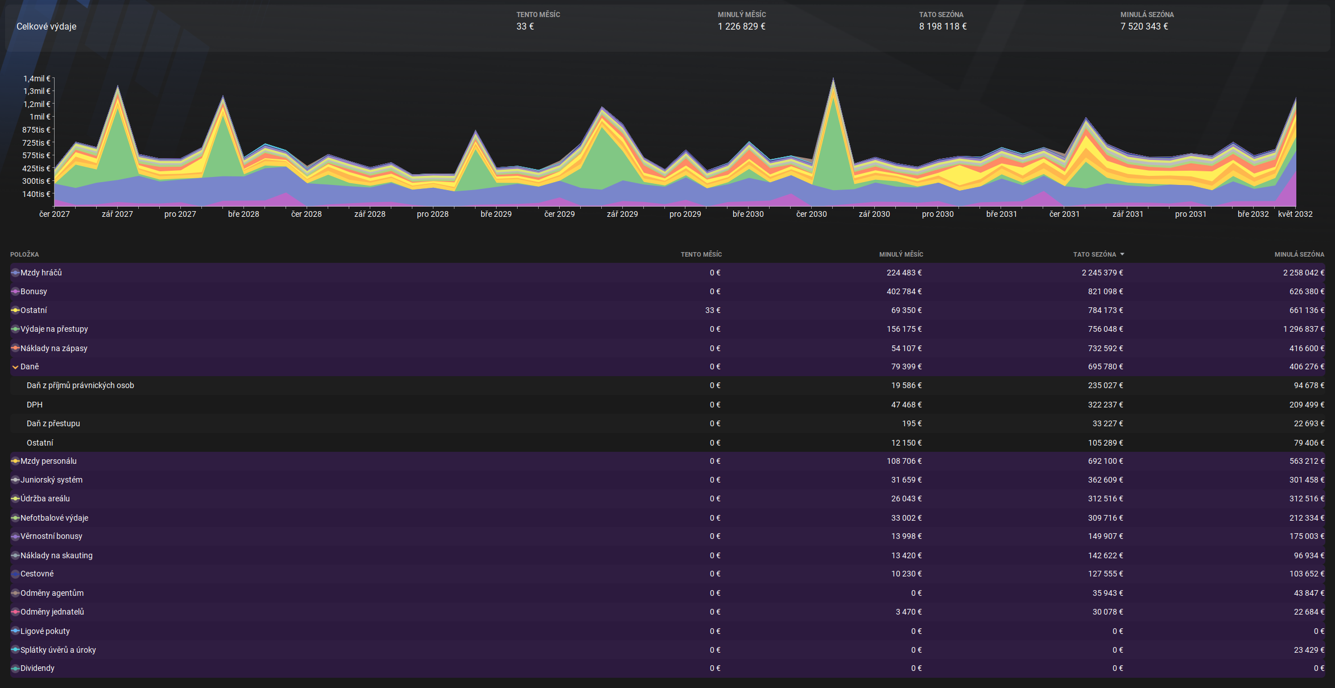Click sort arrow next to TATO SEZÓNA header
The height and width of the screenshot is (688, 1335).
point(1122,254)
